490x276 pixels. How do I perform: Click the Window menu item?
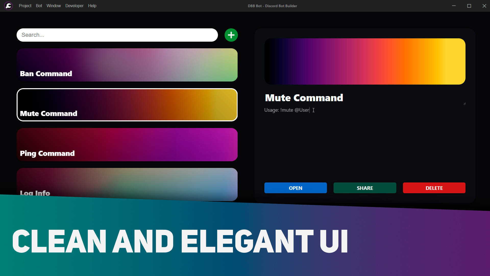click(54, 6)
